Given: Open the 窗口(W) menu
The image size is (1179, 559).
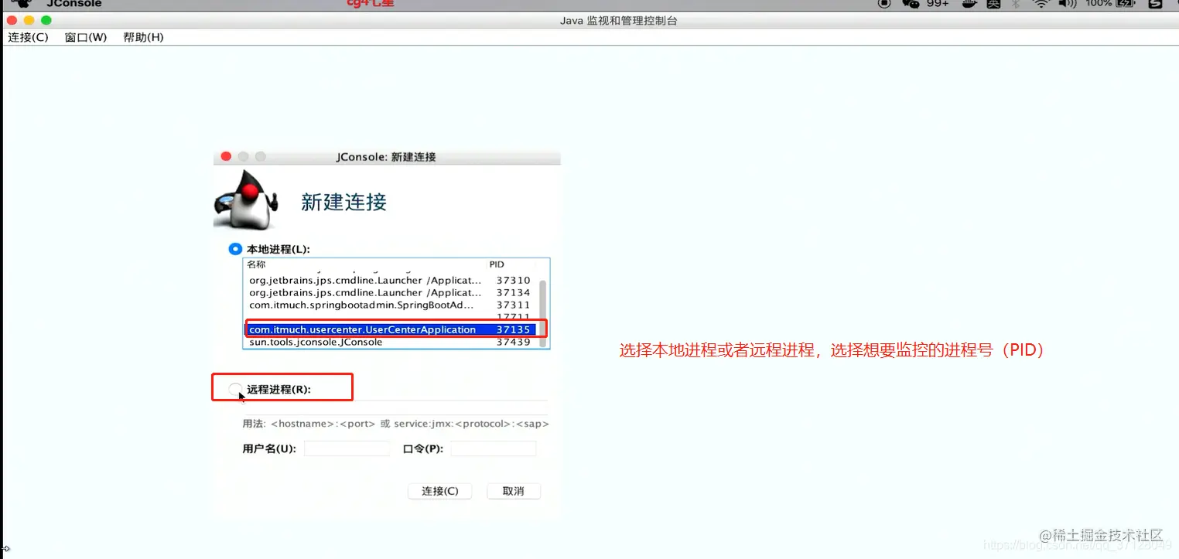Looking at the screenshot, I should 86,37.
